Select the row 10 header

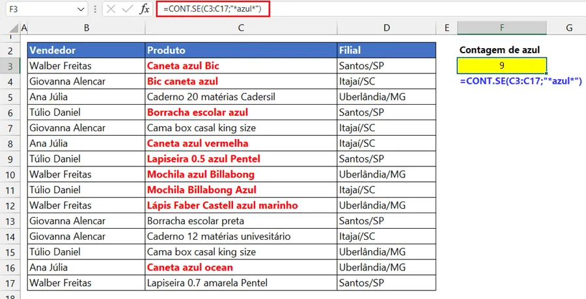tap(10, 175)
